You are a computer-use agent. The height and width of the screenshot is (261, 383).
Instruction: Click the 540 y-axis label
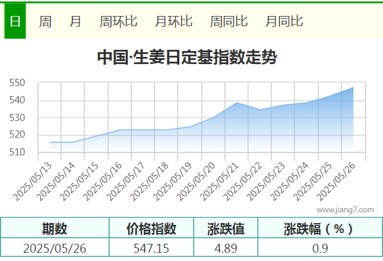(x=17, y=100)
